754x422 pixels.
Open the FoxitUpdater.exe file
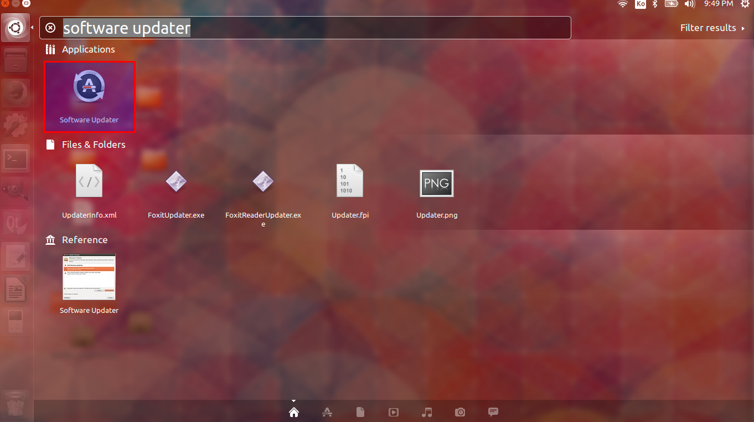click(x=176, y=181)
